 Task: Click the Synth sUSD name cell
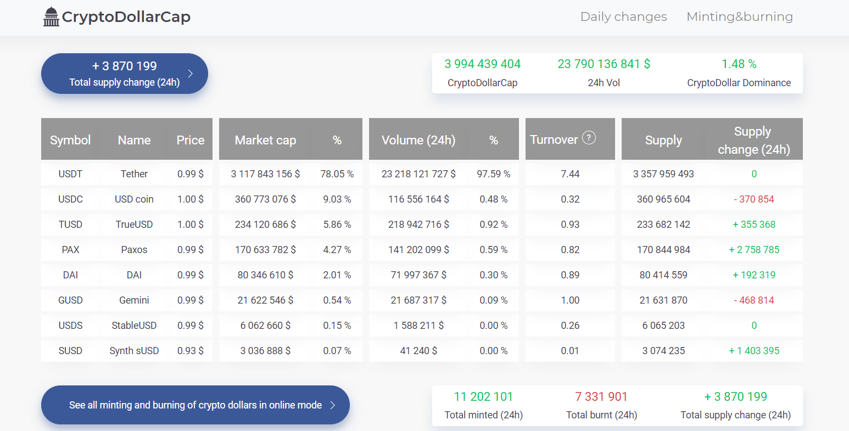[x=134, y=351]
